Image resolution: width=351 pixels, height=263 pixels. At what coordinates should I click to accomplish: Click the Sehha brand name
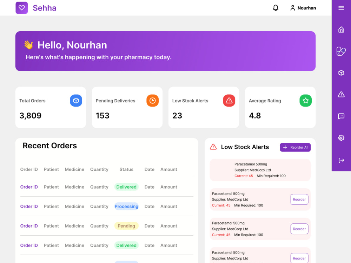[x=44, y=8]
